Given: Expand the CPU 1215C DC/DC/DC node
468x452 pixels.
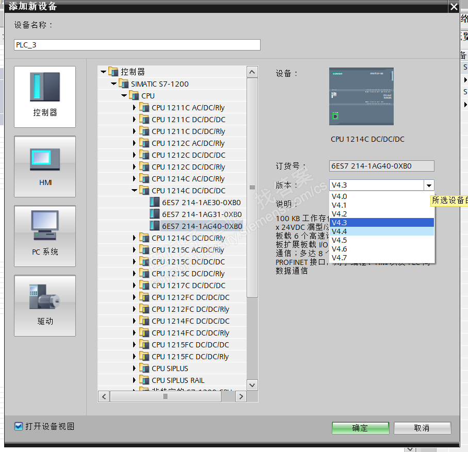Looking at the screenshot, I should tap(134, 261).
